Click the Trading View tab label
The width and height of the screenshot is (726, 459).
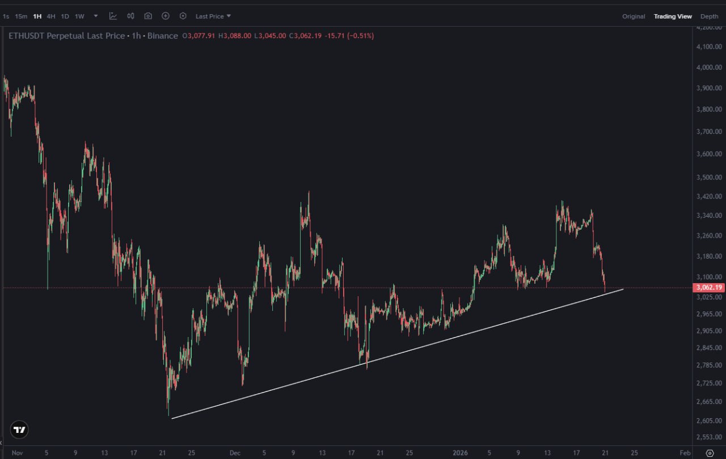click(673, 16)
